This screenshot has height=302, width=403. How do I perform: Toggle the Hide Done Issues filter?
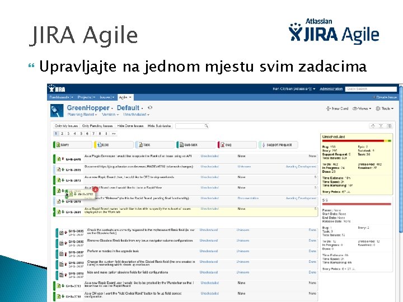pyautogui.click(x=130, y=126)
